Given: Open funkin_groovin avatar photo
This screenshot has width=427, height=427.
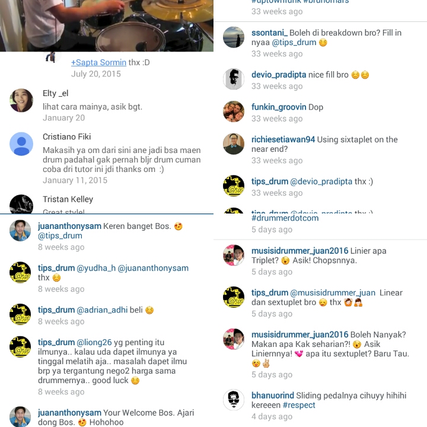Looking at the screenshot, I should (234, 111).
